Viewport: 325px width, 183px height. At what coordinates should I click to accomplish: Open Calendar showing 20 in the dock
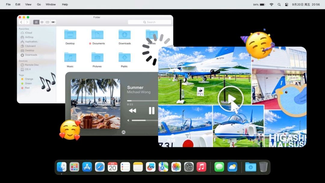(113, 167)
